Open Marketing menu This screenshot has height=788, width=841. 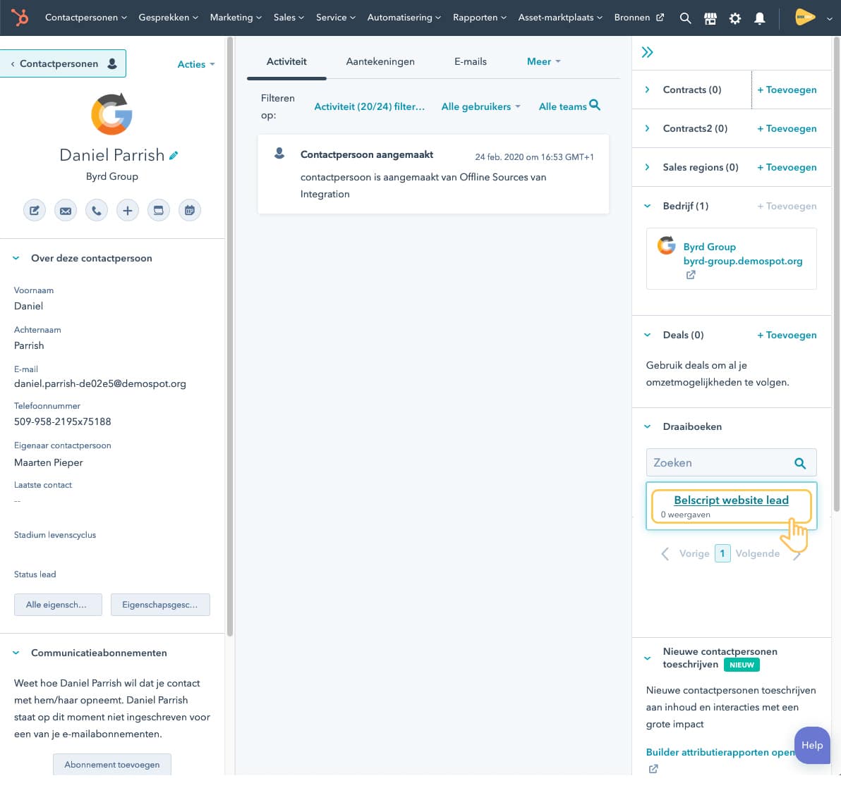point(236,18)
